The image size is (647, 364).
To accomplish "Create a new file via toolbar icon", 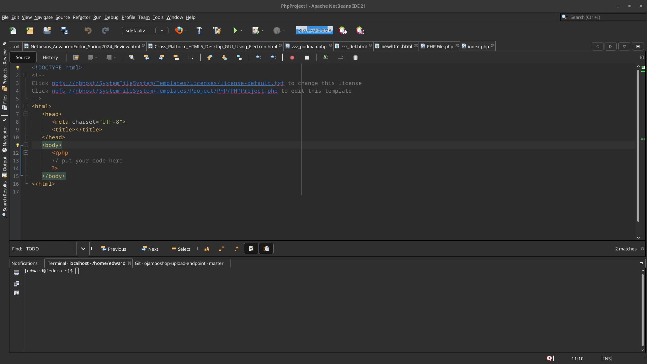I will click(13, 30).
